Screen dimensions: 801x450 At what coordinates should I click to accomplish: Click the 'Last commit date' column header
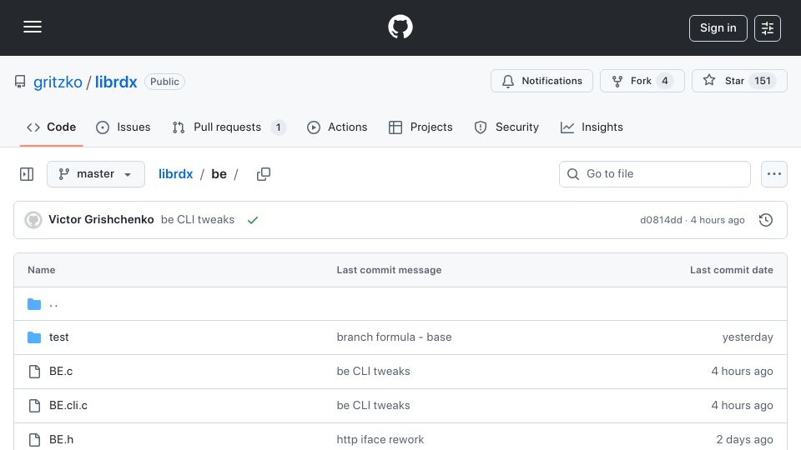click(x=731, y=270)
